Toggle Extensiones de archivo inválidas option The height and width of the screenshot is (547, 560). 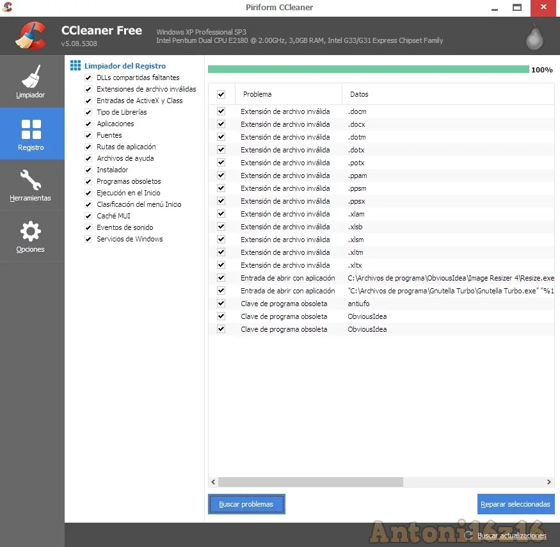coord(88,89)
